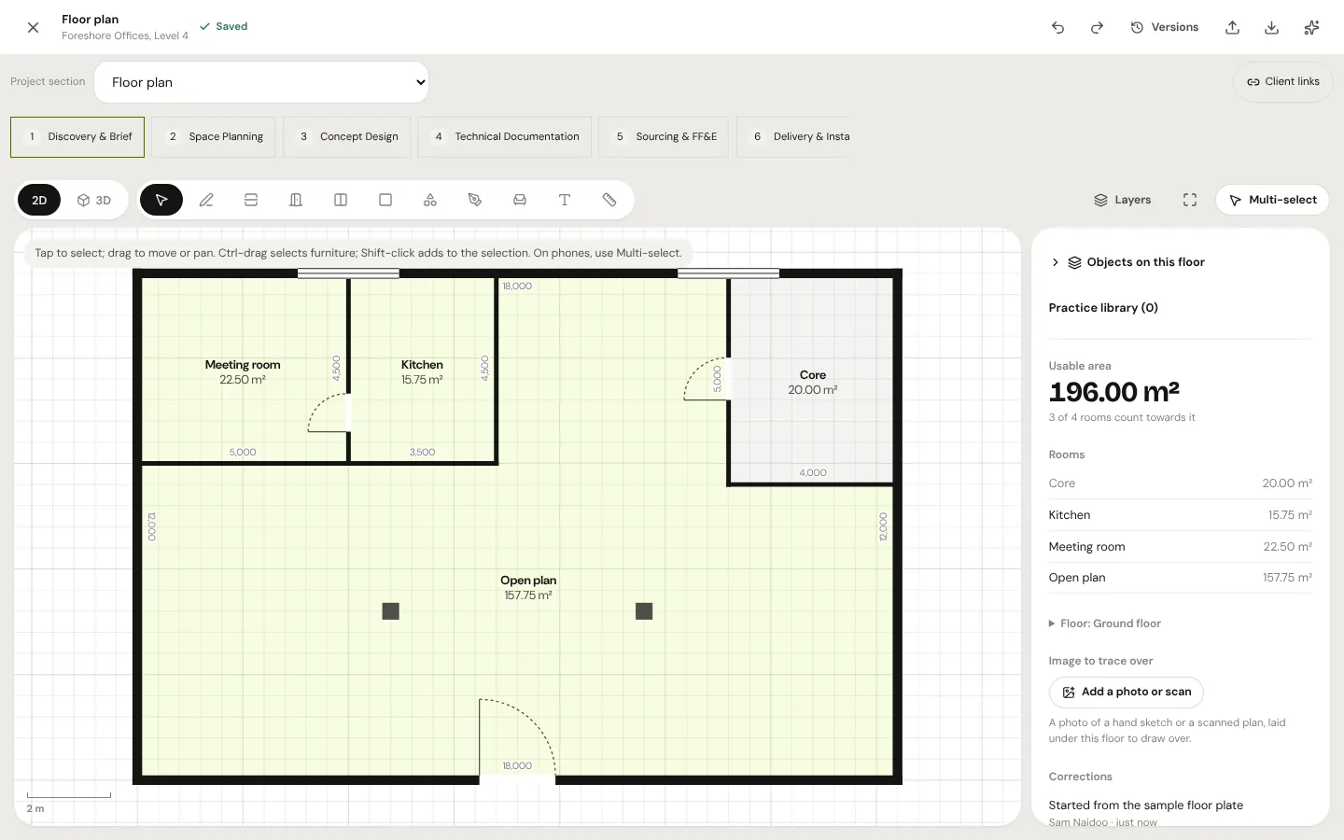The width and height of the screenshot is (1344, 840).
Task: Select the window tool with the split pane icon
Action: click(341, 200)
